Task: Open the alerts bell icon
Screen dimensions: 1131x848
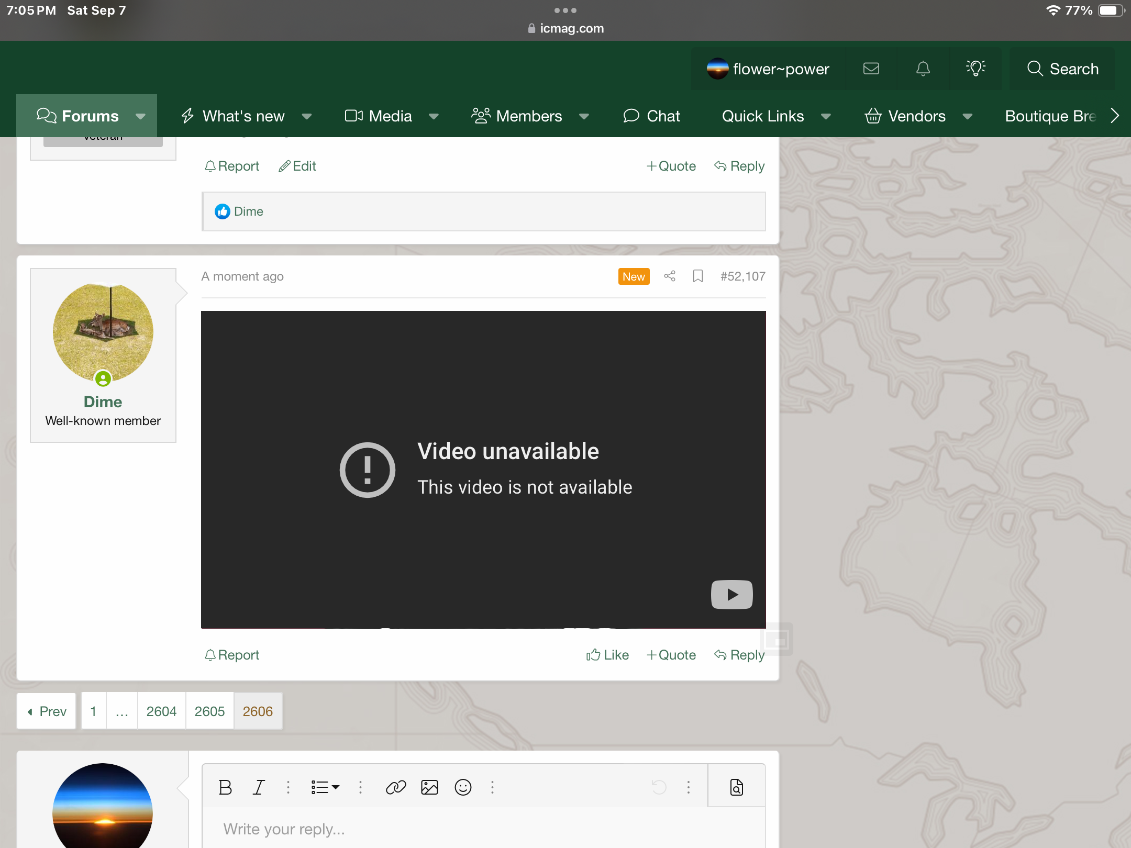Action: tap(923, 69)
